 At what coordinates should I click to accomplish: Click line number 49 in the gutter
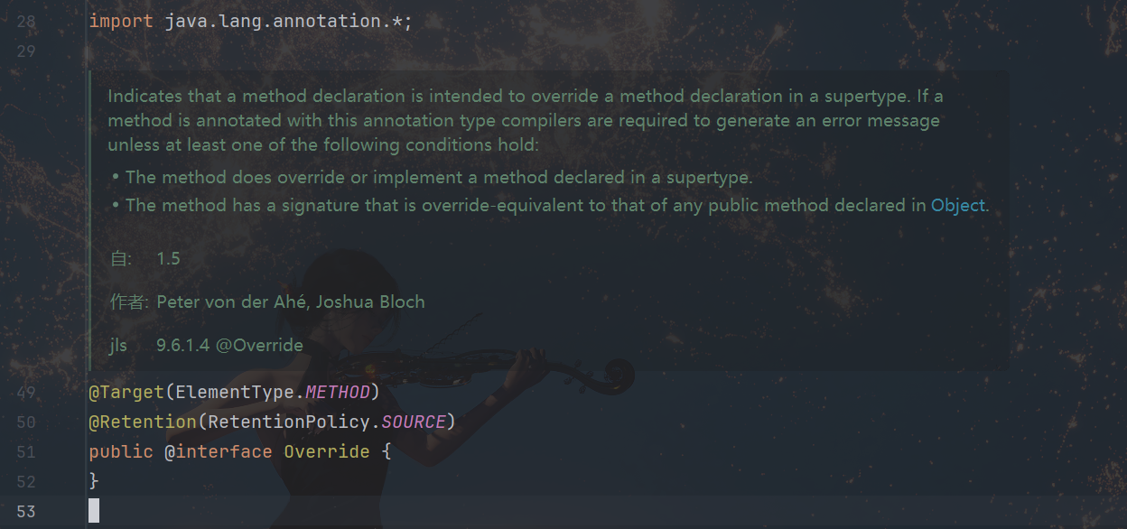coord(25,393)
